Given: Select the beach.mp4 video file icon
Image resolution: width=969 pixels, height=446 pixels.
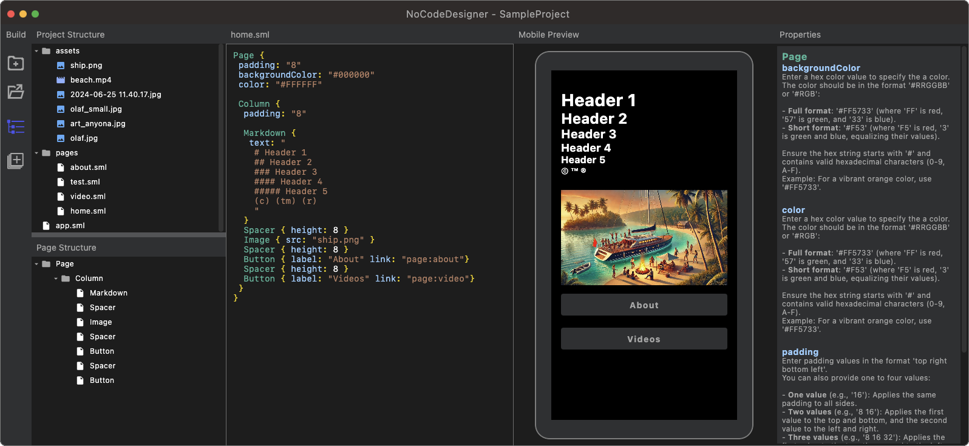Looking at the screenshot, I should (x=61, y=80).
